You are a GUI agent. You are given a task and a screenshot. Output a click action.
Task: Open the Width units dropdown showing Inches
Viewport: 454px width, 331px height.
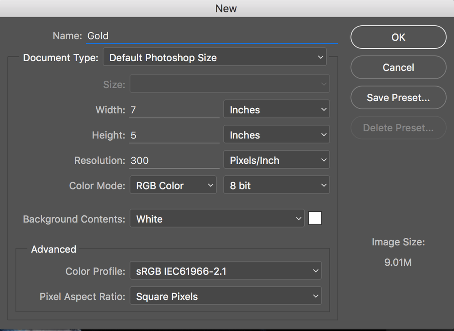[x=276, y=109]
